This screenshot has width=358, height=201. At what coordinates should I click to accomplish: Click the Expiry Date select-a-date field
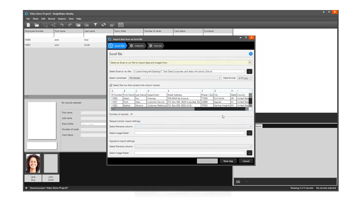click(94, 124)
